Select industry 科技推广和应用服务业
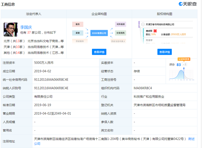This screenshot has width=202, height=148. click(149, 96)
